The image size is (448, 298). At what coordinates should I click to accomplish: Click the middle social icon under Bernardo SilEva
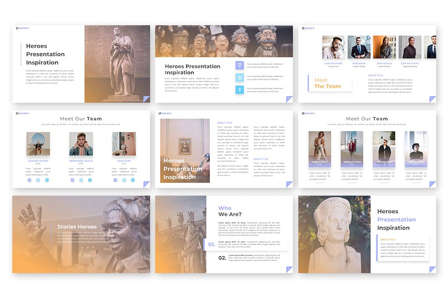tap(81, 180)
